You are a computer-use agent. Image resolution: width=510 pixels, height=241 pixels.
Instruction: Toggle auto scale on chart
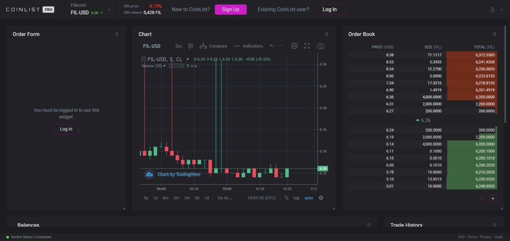click(309, 198)
